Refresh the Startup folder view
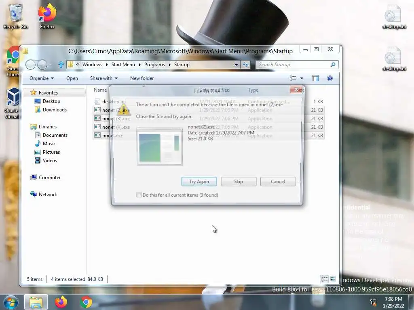 [x=245, y=65]
